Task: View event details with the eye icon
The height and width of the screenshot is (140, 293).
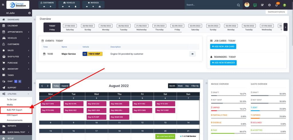Action: pyautogui.click(x=192, y=54)
